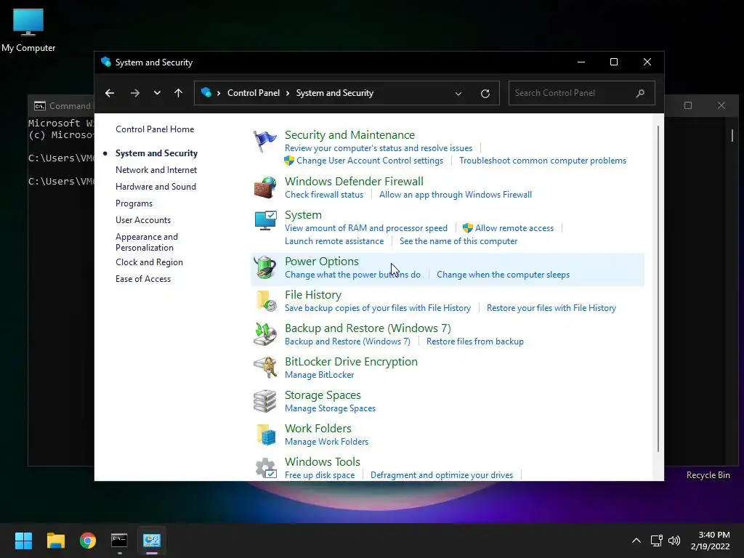Click the Work Folders icon
Screen dimensions: 744x558
click(x=264, y=434)
